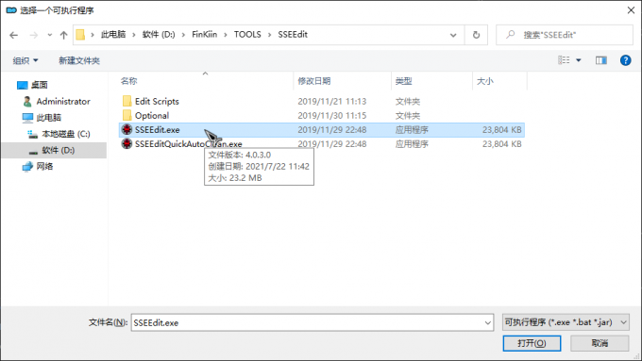Expand the arrow after FinKiin in path

226,35
